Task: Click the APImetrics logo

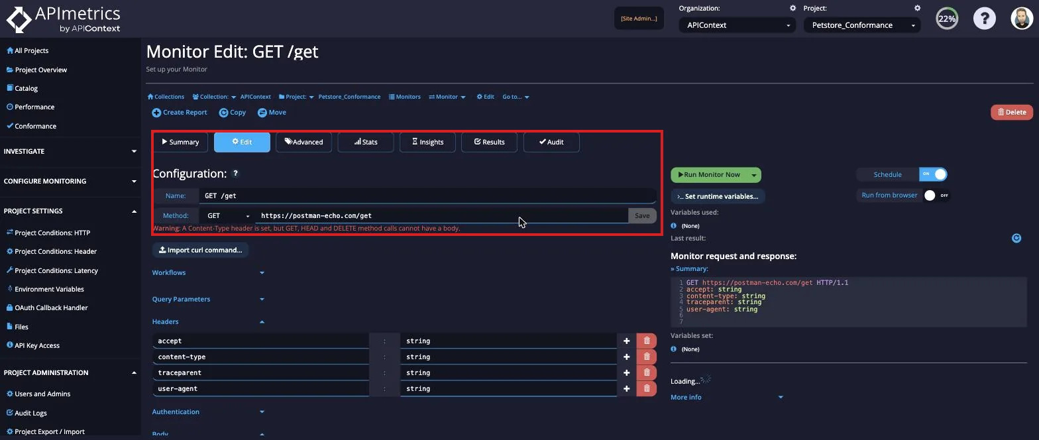Action: pos(64,19)
